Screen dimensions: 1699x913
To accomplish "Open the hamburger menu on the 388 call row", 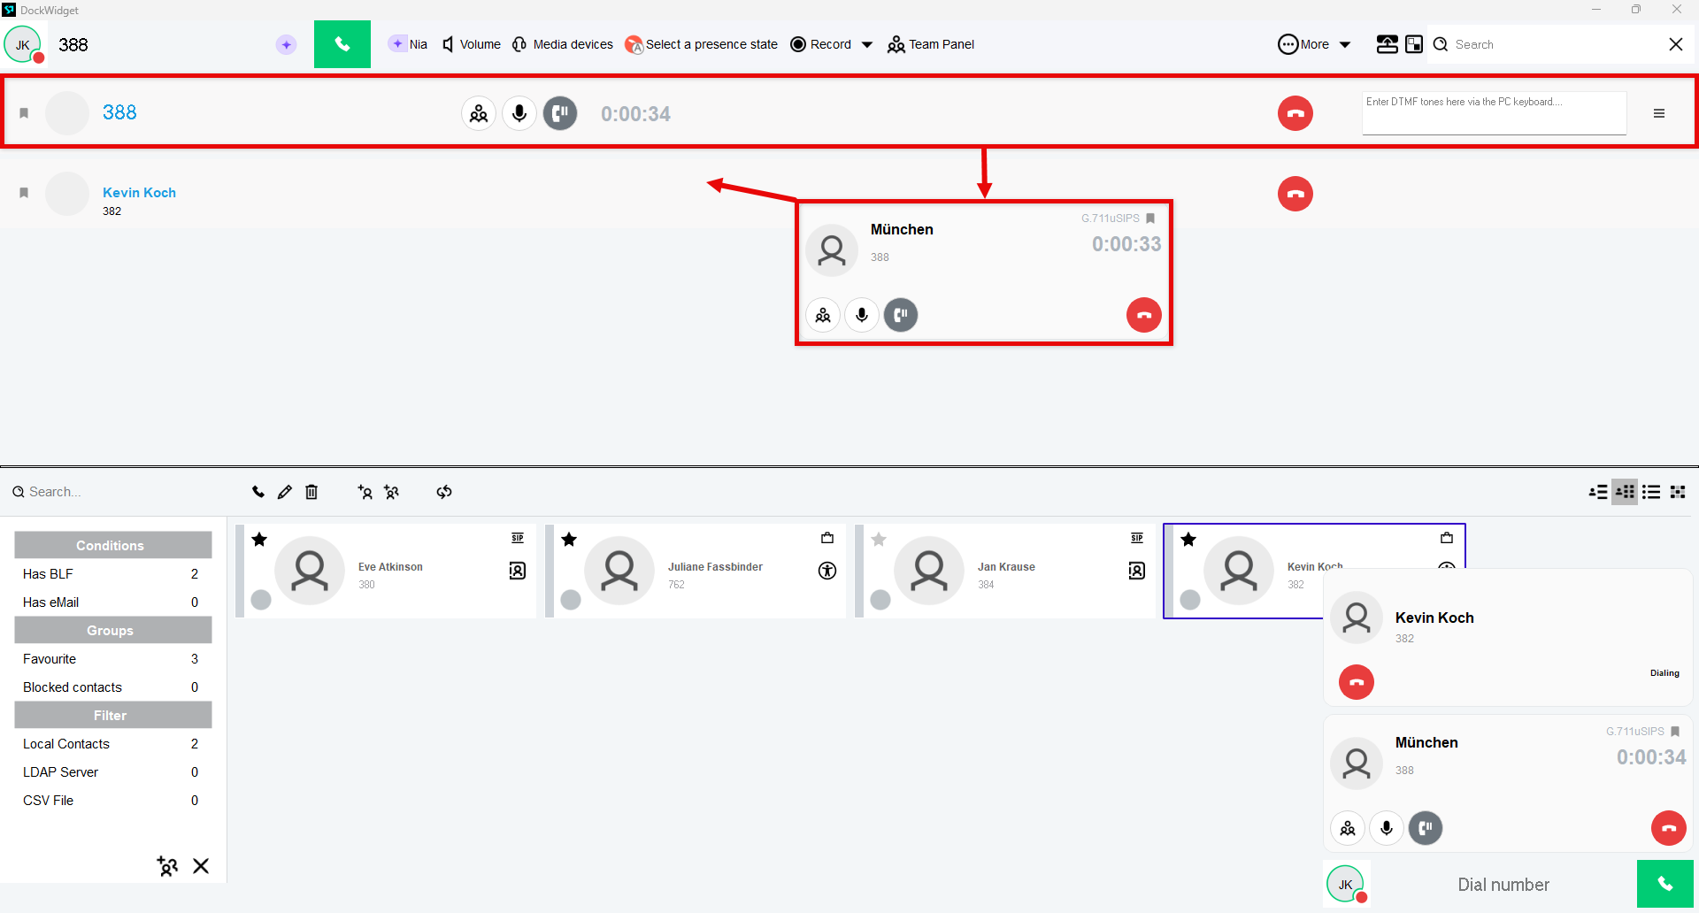I will tap(1659, 113).
